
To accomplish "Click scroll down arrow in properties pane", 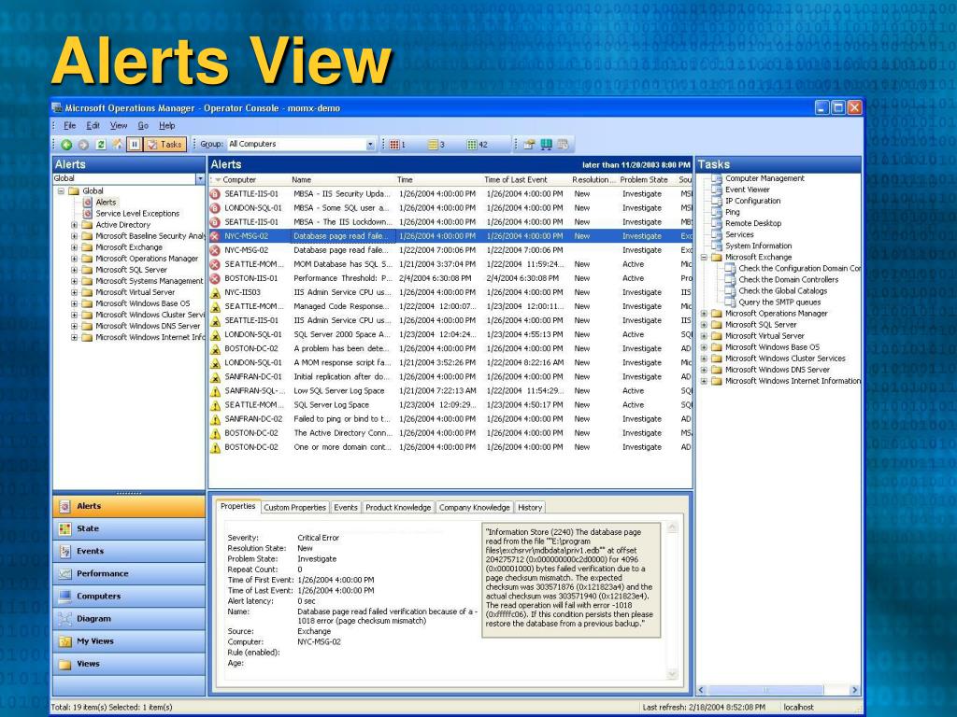I will (x=673, y=674).
